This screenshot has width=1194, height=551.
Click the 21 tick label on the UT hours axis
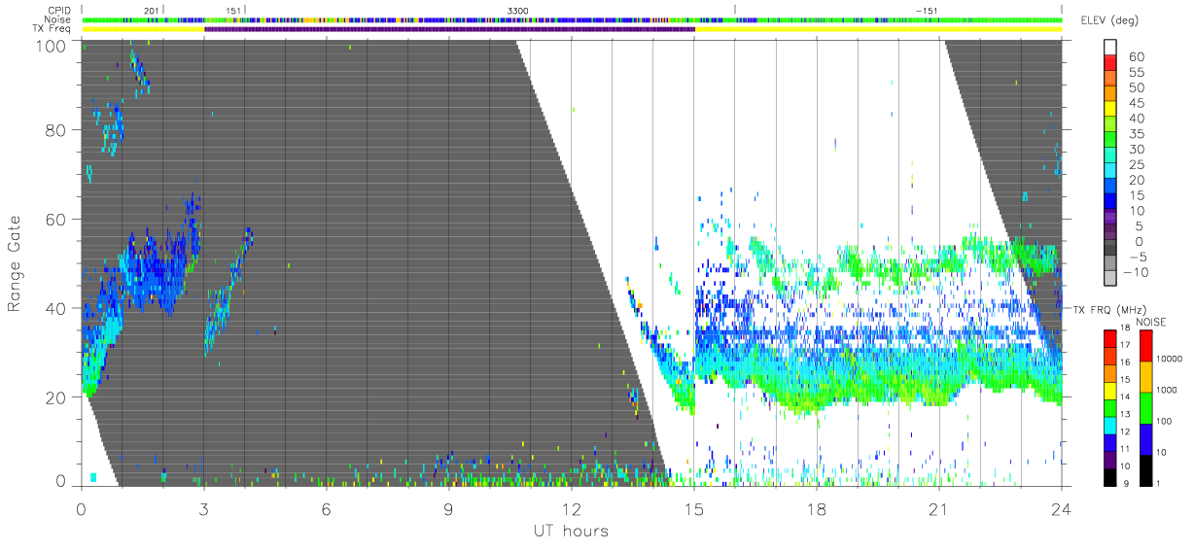(x=939, y=508)
